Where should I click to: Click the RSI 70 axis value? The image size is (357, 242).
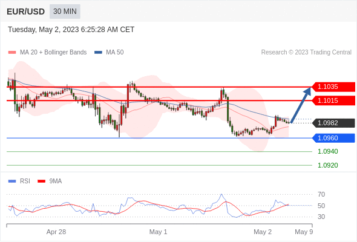[x=321, y=194]
